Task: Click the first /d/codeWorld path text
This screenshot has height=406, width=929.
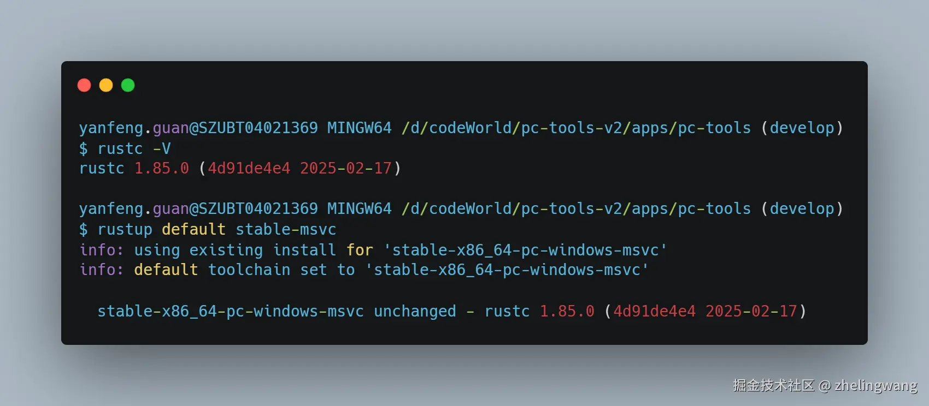Action: pyautogui.click(x=456, y=128)
